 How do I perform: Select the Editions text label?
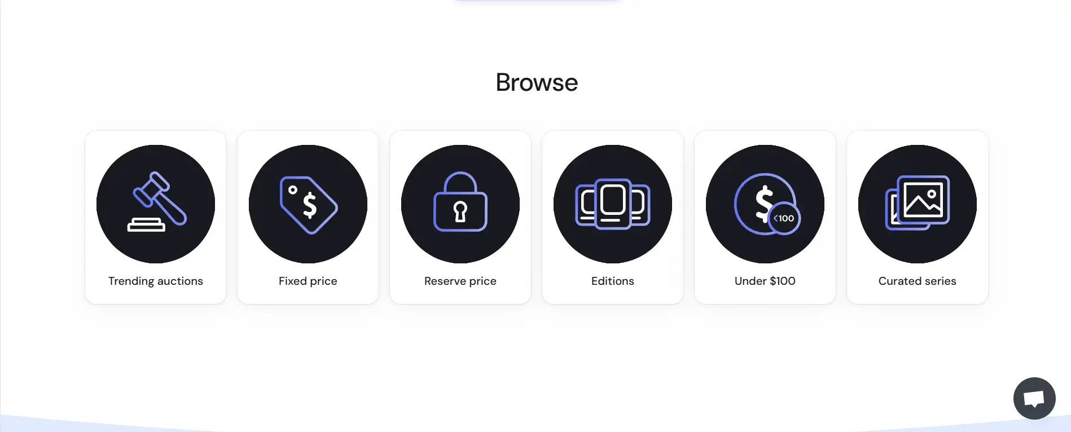(x=613, y=281)
